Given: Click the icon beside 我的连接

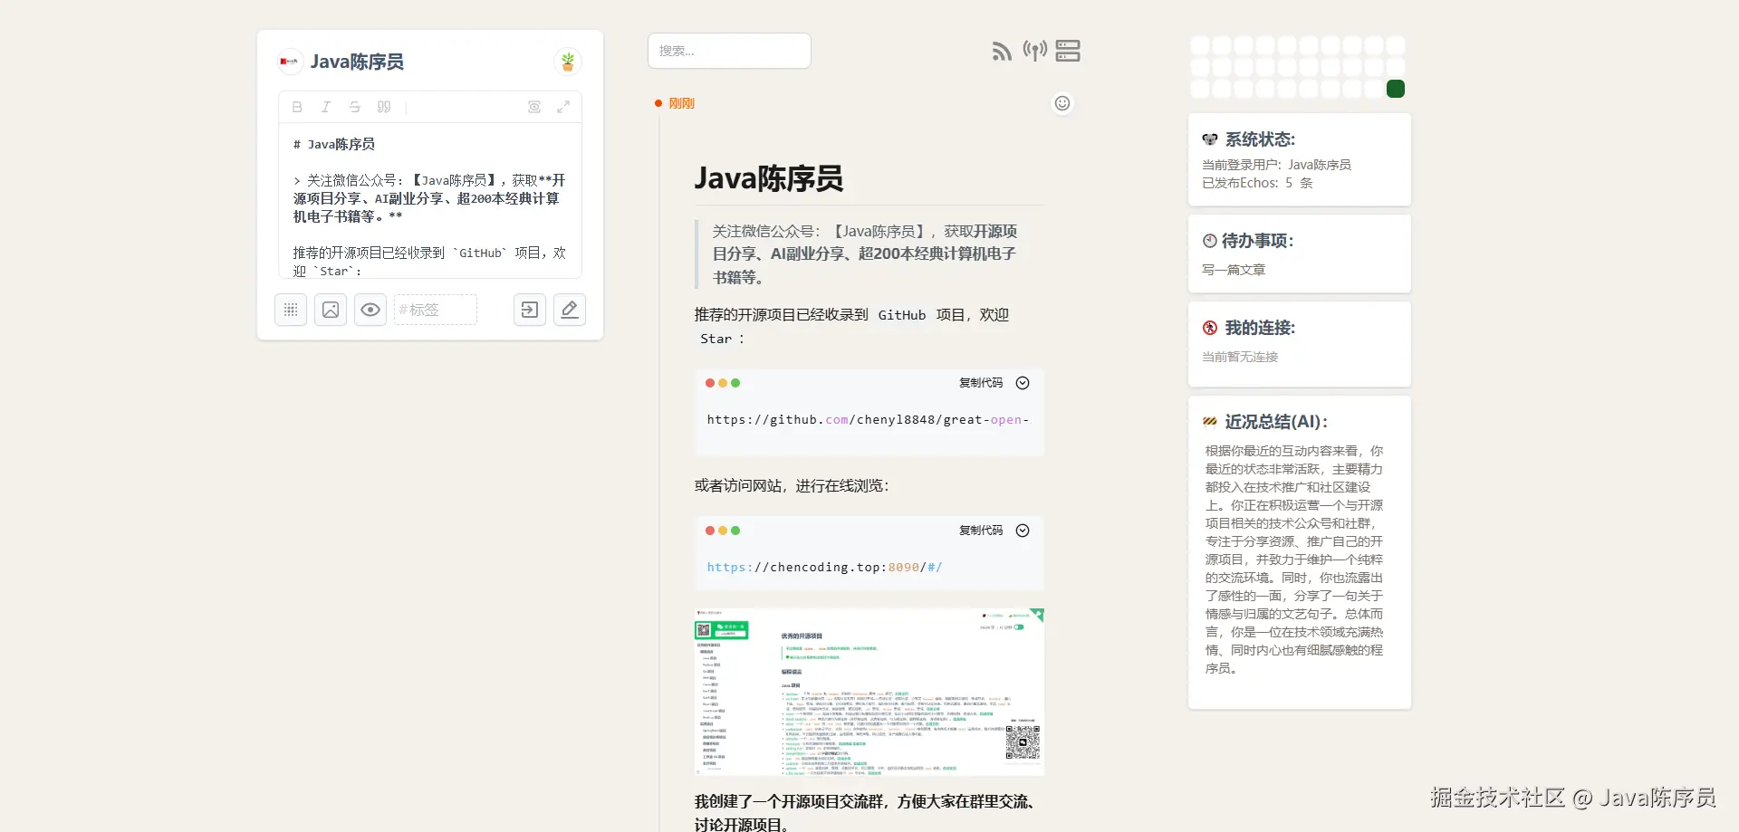Looking at the screenshot, I should click(x=1210, y=328).
